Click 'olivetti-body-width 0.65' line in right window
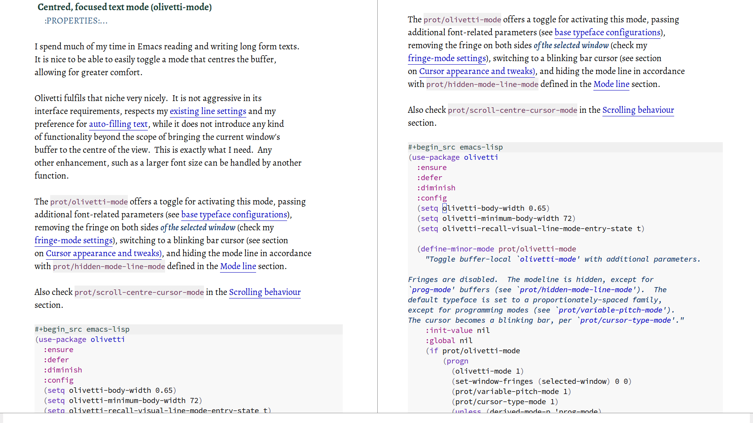 click(x=483, y=208)
